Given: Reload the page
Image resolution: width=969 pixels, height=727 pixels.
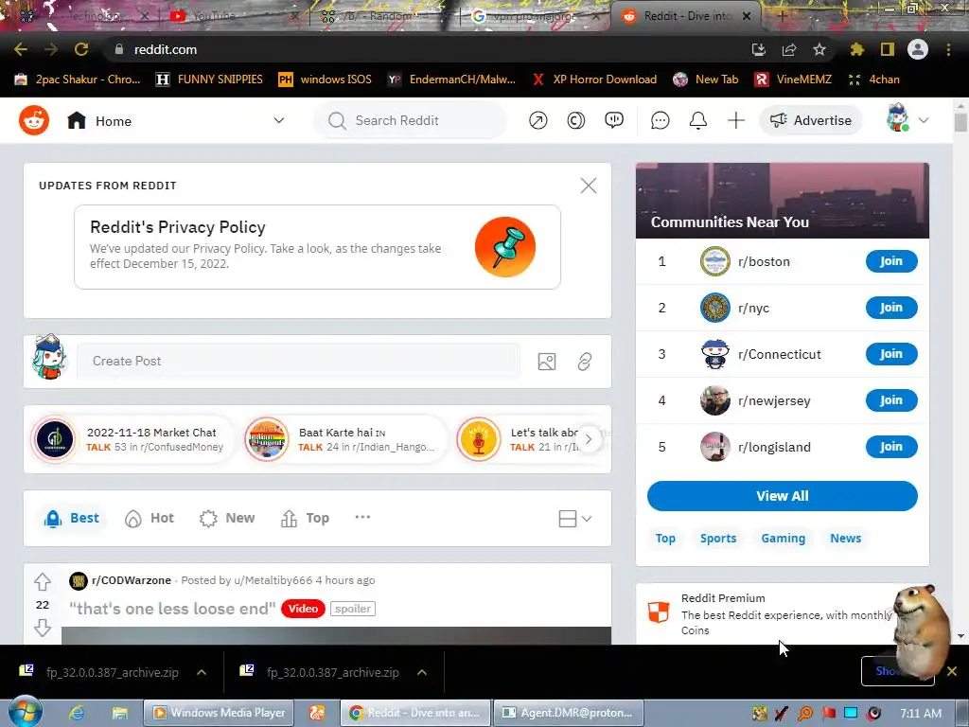Looking at the screenshot, I should [81, 49].
